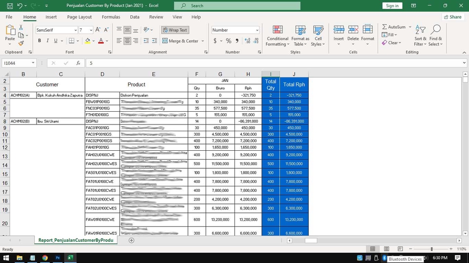Toggle Bottom Align
The image size is (469, 263).
[x=135, y=30]
